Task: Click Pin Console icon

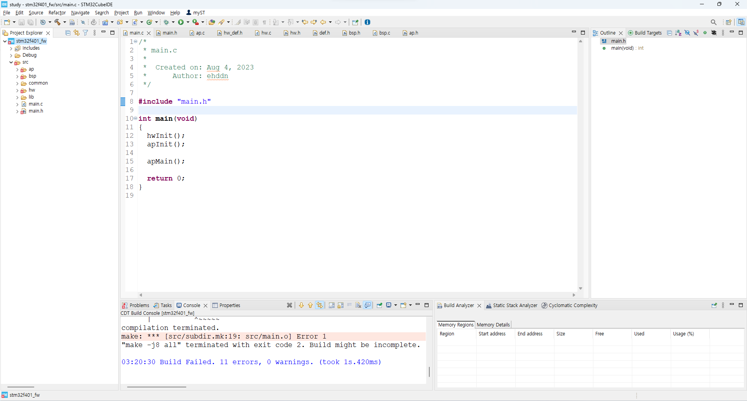Action: (380, 306)
